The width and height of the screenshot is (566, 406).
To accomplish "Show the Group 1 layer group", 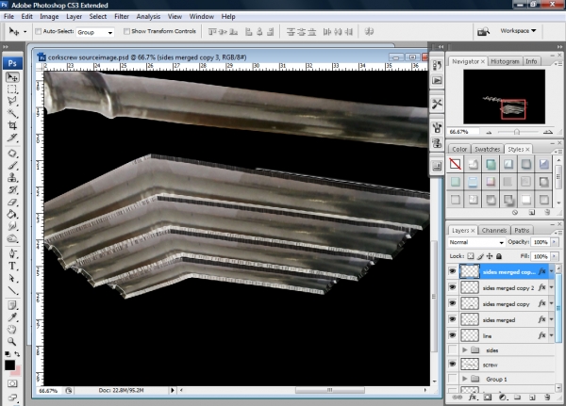I will coord(452,379).
